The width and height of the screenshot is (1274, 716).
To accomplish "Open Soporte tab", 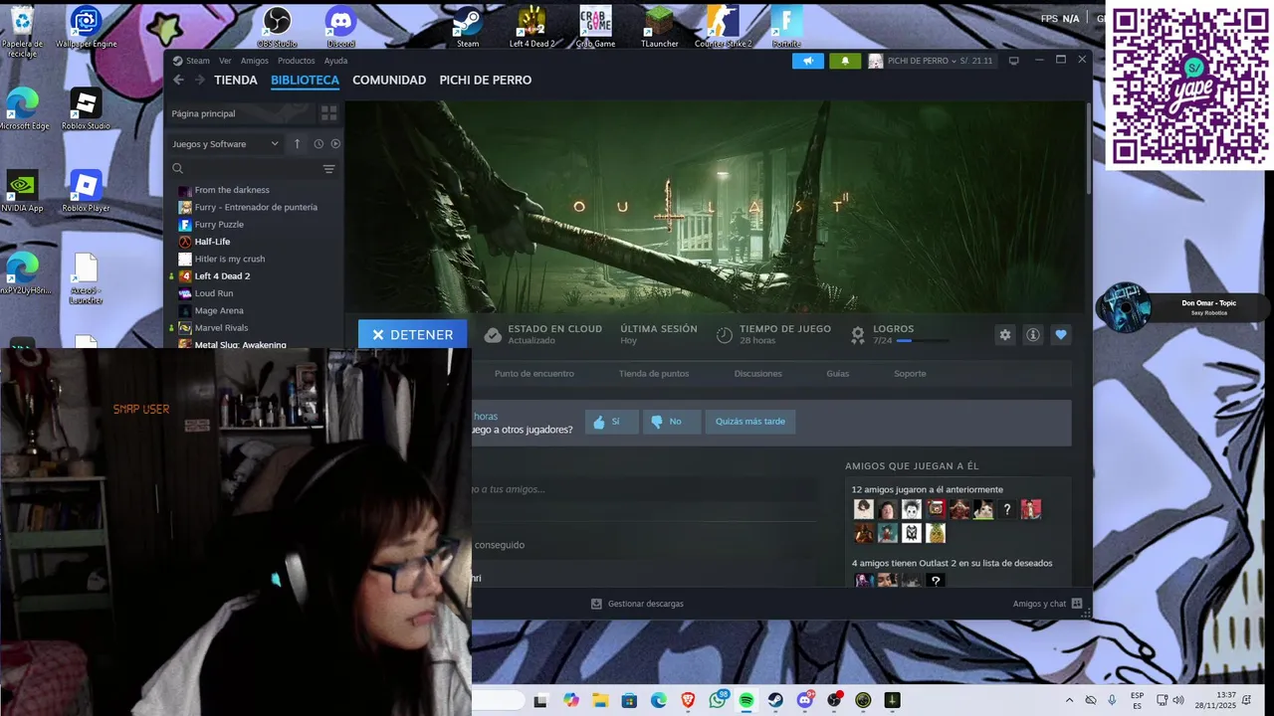I will 910,374.
